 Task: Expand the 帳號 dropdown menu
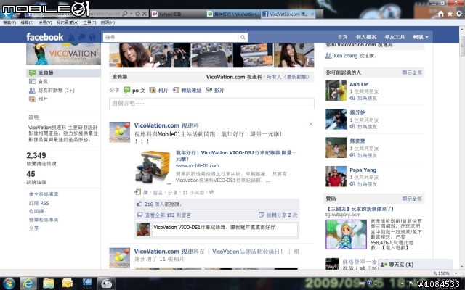[421, 37]
